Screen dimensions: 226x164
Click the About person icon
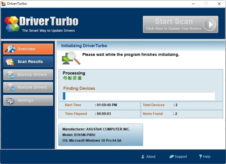(x=143, y=156)
